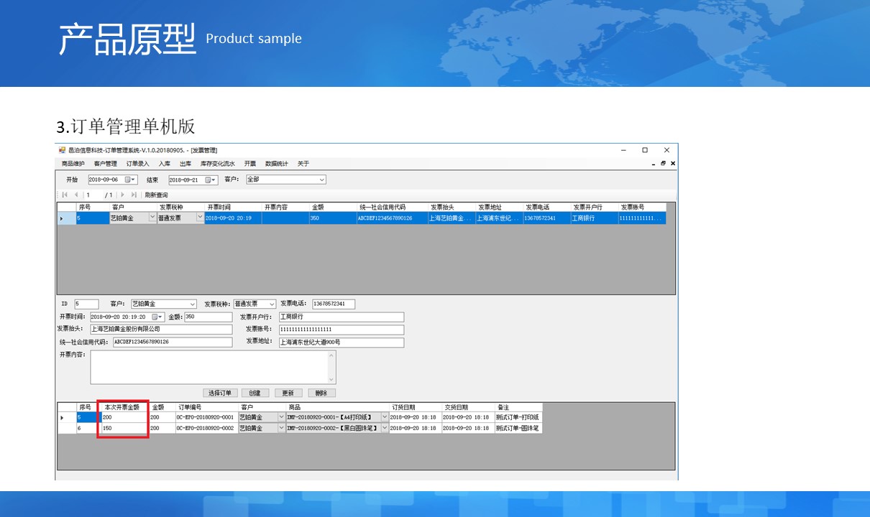This screenshot has height=517, width=870.
Task: Click 创建 button
Action: [255, 393]
